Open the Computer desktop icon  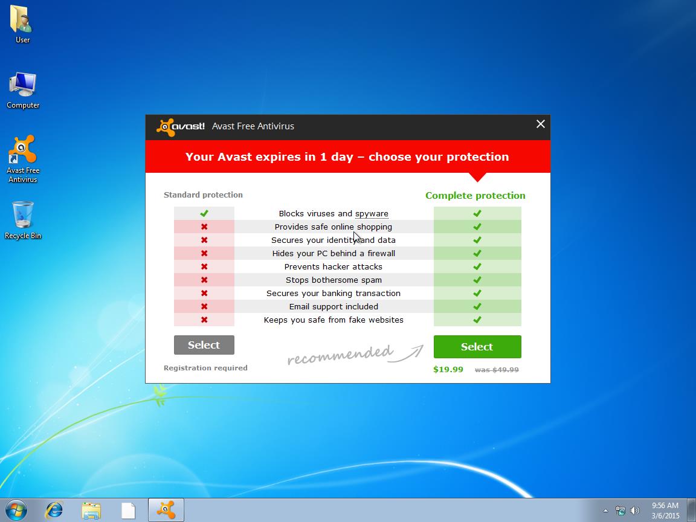22,90
